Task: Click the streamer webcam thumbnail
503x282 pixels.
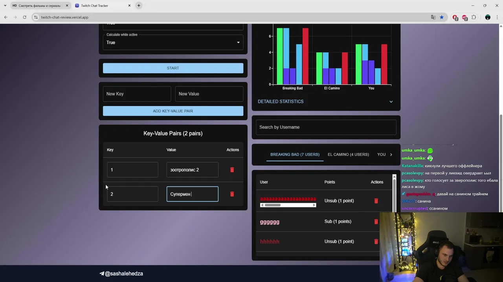Action: coord(441,247)
